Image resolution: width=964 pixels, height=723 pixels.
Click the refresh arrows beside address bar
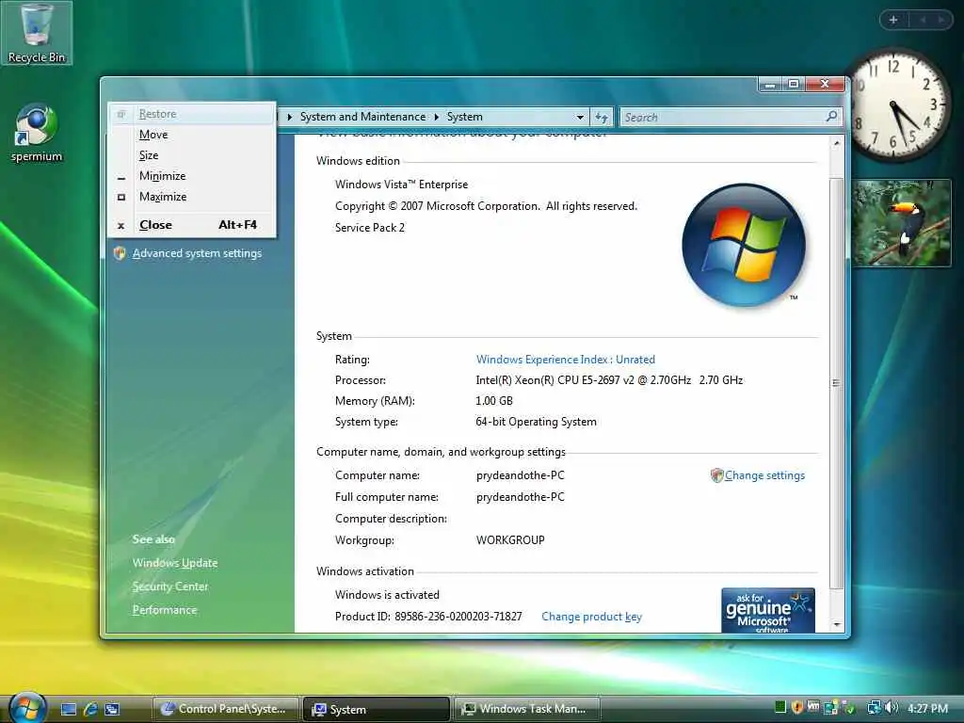pos(602,117)
